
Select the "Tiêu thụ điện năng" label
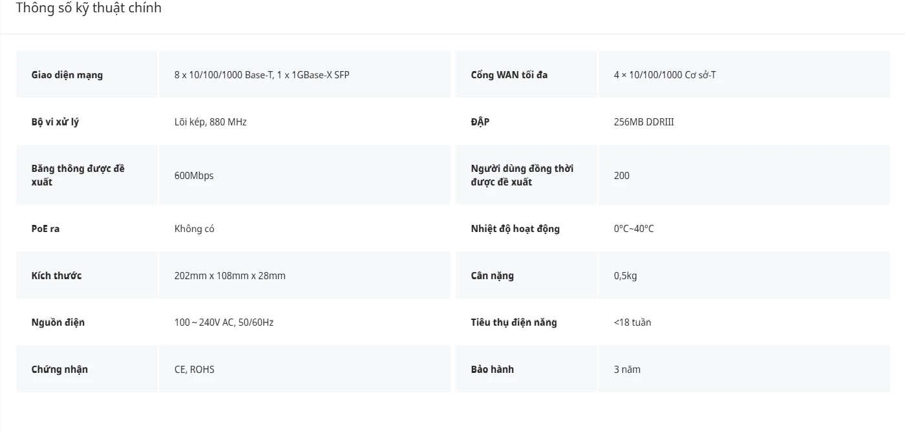coord(514,322)
